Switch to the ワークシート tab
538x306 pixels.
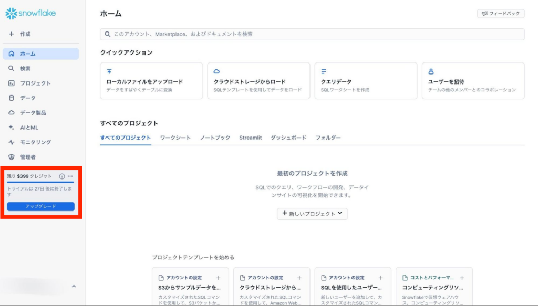175,138
